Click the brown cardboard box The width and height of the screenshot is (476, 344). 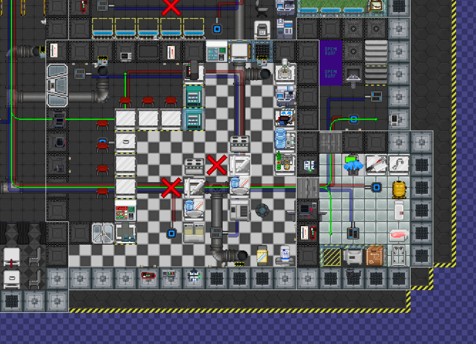tap(375, 256)
